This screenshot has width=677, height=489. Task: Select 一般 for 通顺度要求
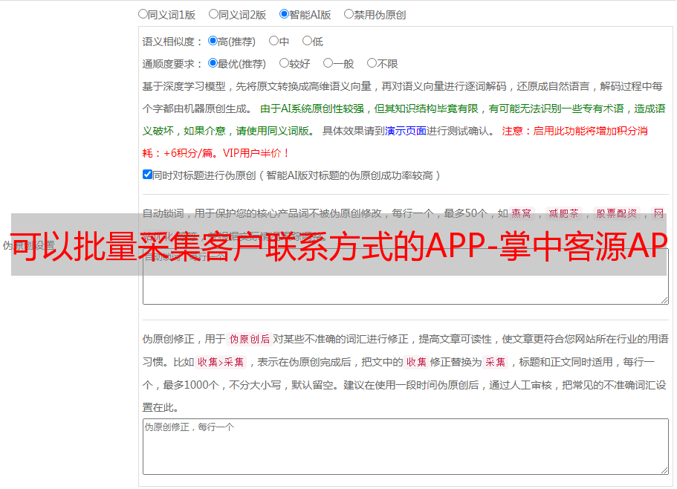328,63
